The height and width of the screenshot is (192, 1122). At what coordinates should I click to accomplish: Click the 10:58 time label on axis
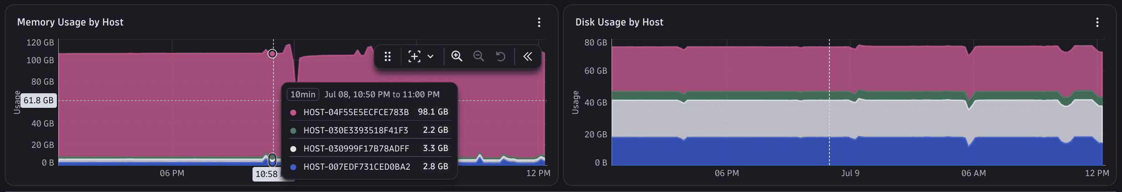coord(267,174)
